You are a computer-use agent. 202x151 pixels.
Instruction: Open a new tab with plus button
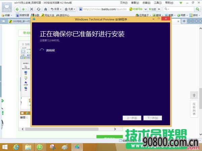[184, 21]
